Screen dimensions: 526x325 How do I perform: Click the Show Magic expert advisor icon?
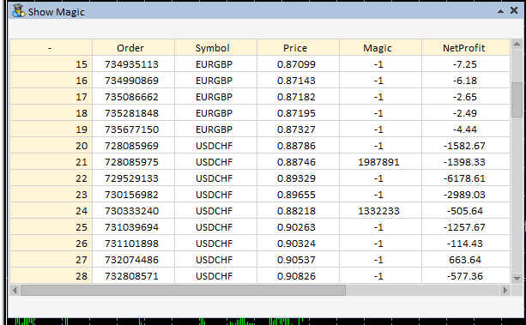(19, 11)
